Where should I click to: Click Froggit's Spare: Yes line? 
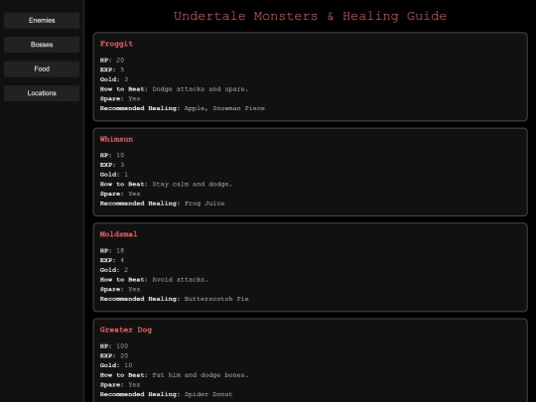tap(120, 98)
